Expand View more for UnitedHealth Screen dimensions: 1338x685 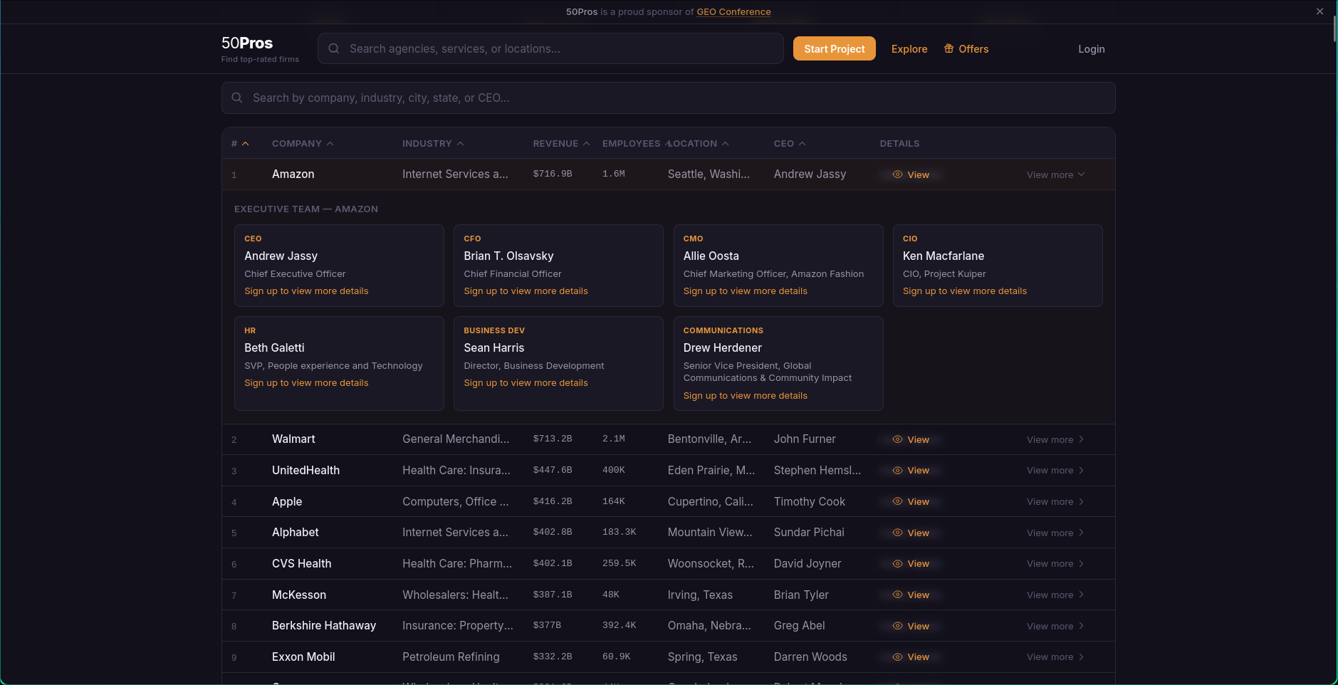(1055, 471)
